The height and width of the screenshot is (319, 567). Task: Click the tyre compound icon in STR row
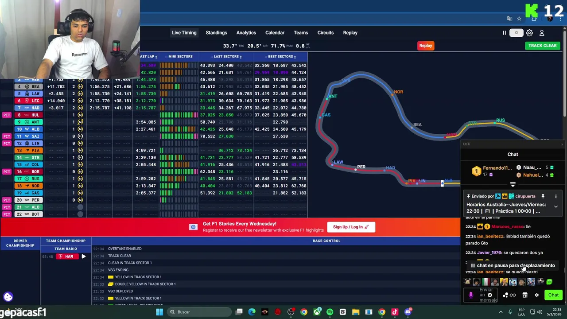pyautogui.click(x=80, y=158)
